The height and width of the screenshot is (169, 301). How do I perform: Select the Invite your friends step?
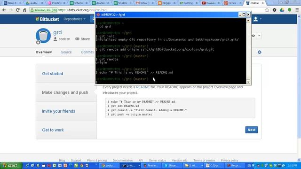(66, 111)
